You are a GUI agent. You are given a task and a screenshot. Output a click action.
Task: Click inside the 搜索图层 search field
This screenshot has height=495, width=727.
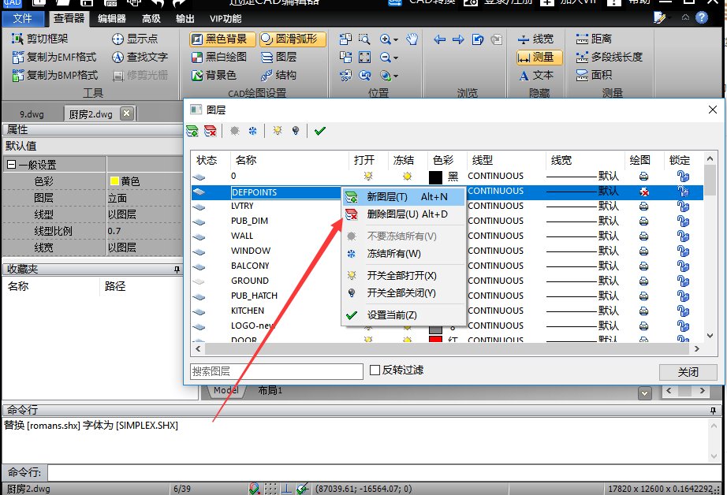click(276, 371)
